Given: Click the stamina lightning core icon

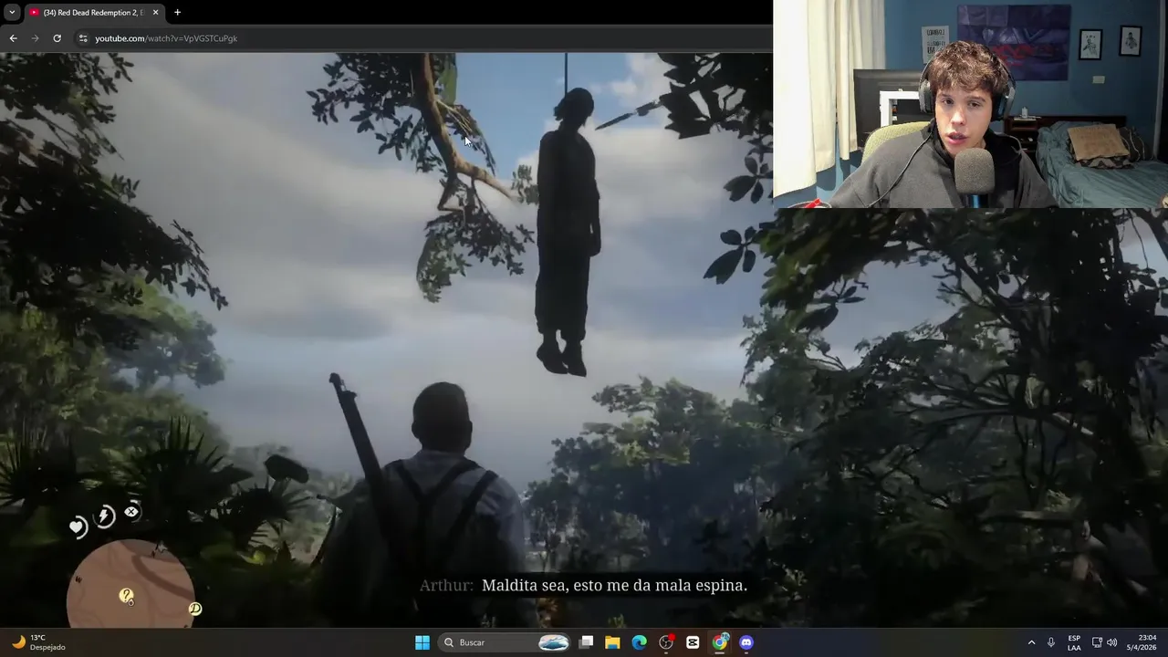Looking at the screenshot, I should click(x=105, y=516).
